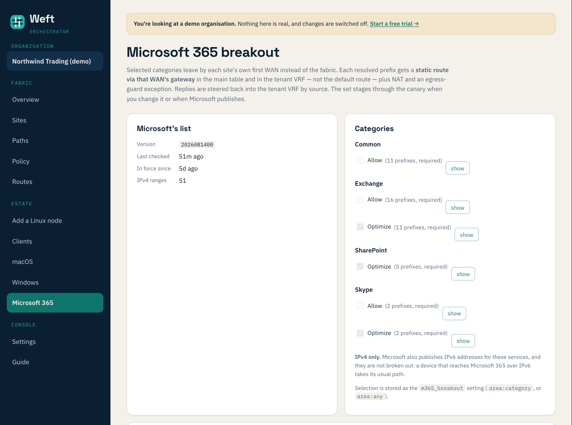Go to Sites in sidebar
This screenshot has width=572, height=425.
coord(55,120)
